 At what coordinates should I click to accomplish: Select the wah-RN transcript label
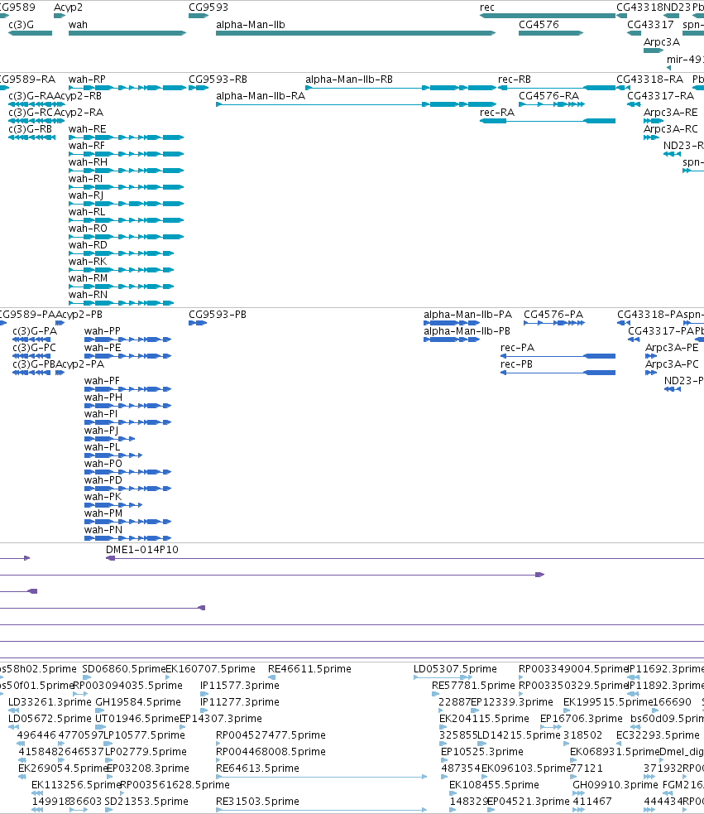[89, 296]
